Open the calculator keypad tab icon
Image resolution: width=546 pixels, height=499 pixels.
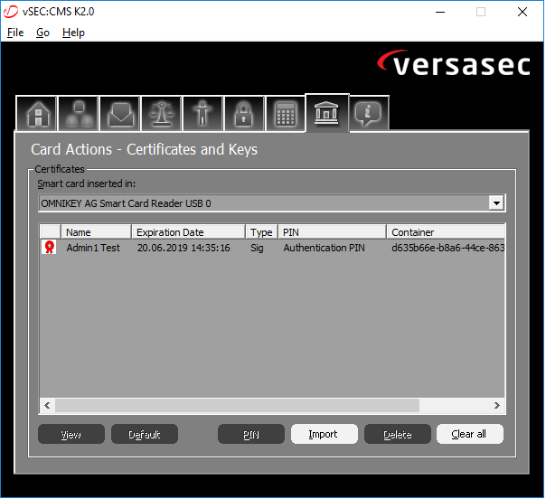point(286,114)
